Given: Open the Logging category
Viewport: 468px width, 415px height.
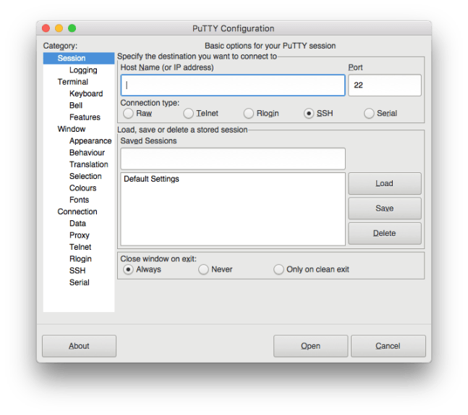Looking at the screenshot, I should (83, 70).
